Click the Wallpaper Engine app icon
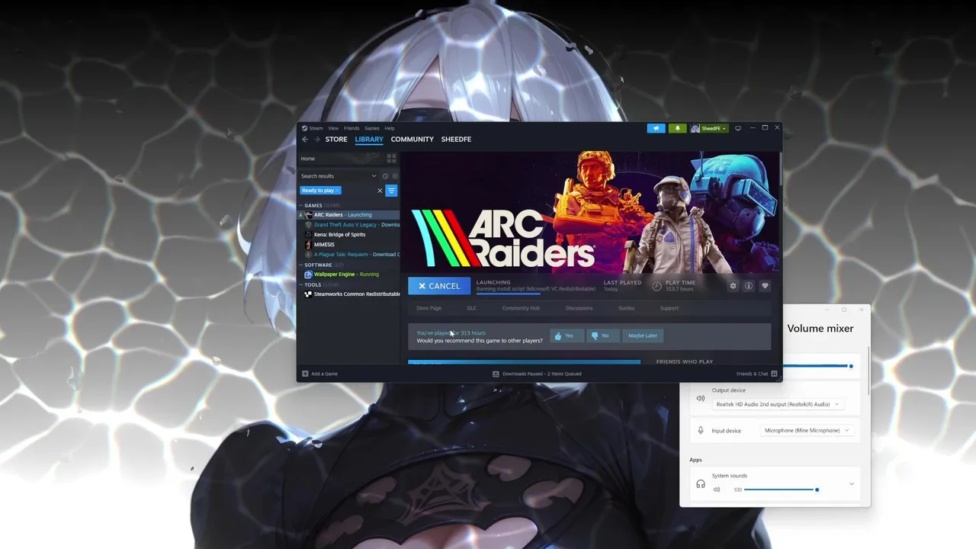The height and width of the screenshot is (549, 976). click(x=308, y=274)
